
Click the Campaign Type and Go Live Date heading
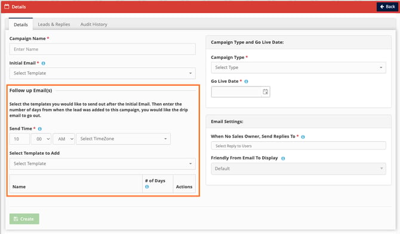247,42
